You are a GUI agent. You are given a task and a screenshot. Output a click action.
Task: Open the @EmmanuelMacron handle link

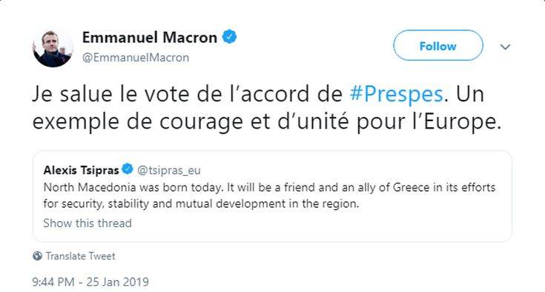(x=136, y=58)
